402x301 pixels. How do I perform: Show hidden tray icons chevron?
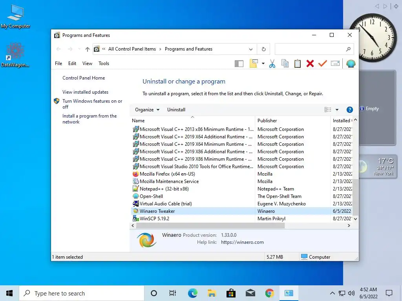click(332, 293)
